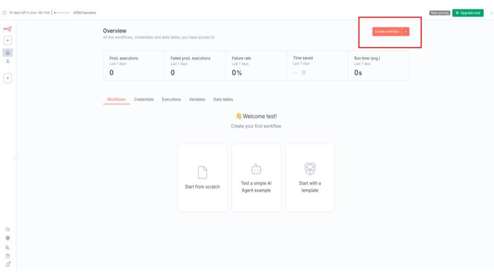Click the cloud admin panel icon

8,229
